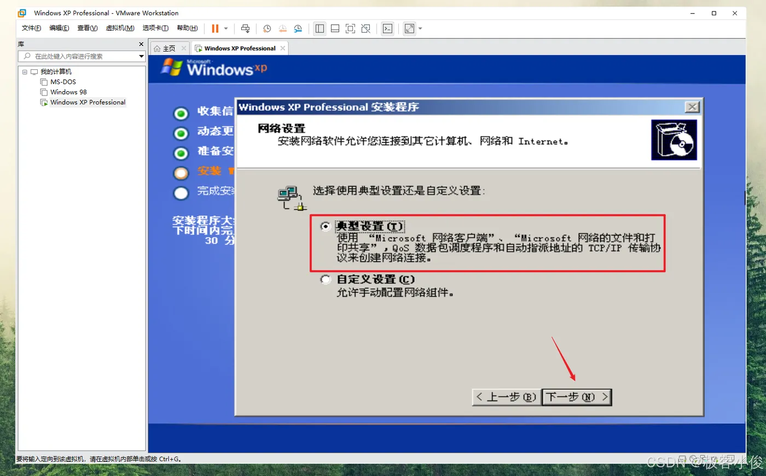Screen dimensions: 766x476
Task: Maximize the VMware Workstation window
Action: point(714,13)
